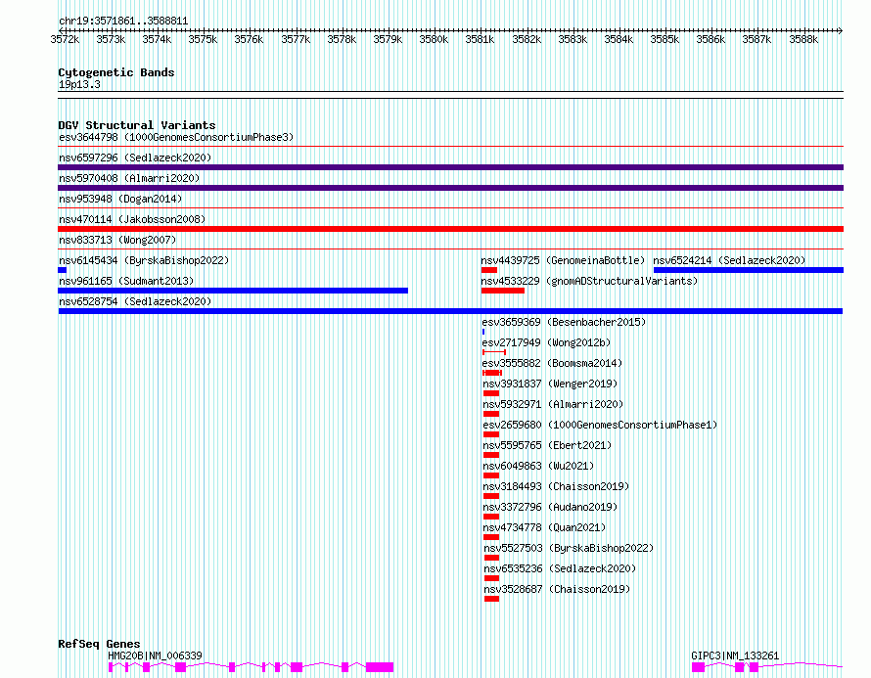Select nsv3372796 (Audano2019) variant label
The height and width of the screenshot is (678, 871).
[550, 507]
